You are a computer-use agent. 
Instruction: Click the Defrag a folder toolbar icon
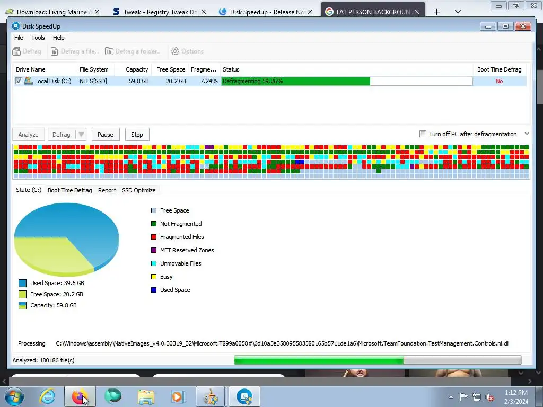109,51
